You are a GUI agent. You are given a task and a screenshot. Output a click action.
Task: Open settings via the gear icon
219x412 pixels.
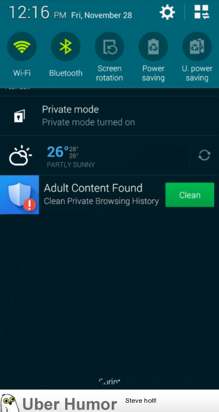(168, 13)
